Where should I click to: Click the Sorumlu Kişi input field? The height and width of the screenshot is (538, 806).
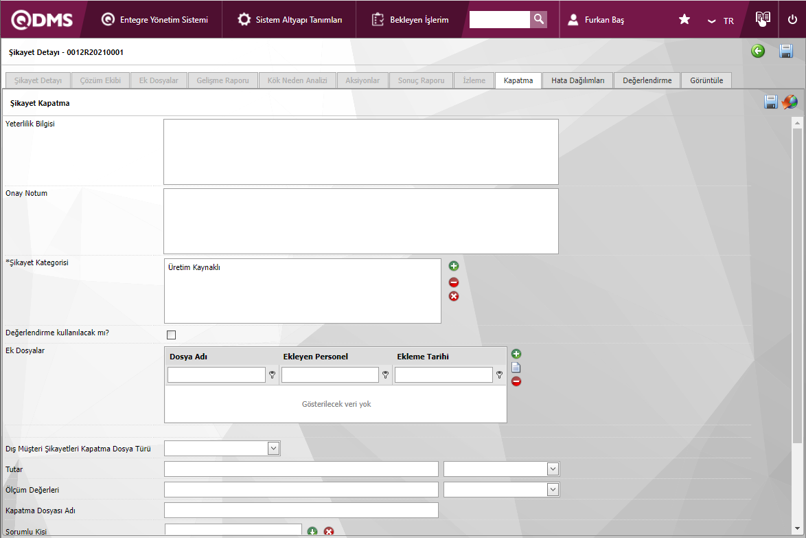click(x=233, y=530)
